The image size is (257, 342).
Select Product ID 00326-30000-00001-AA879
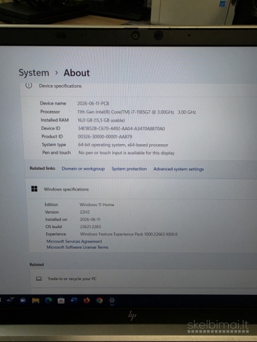(105, 137)
